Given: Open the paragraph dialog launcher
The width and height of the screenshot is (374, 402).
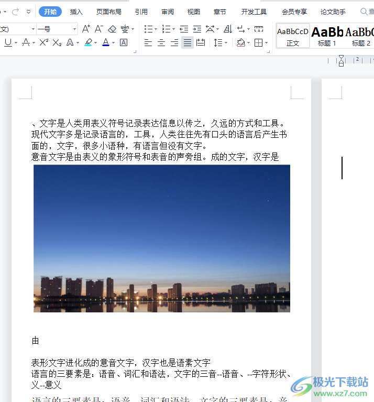Looking at the screenshot, I should (269, 52).
